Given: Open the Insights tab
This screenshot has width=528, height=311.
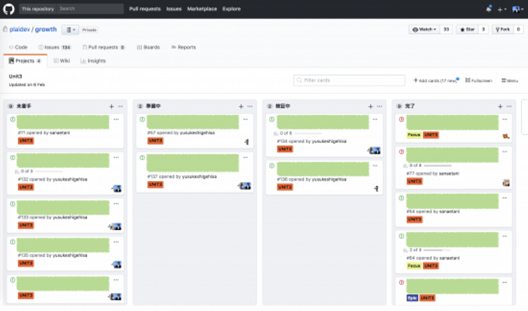Looking at the screenshot, I should click(93, 61).
